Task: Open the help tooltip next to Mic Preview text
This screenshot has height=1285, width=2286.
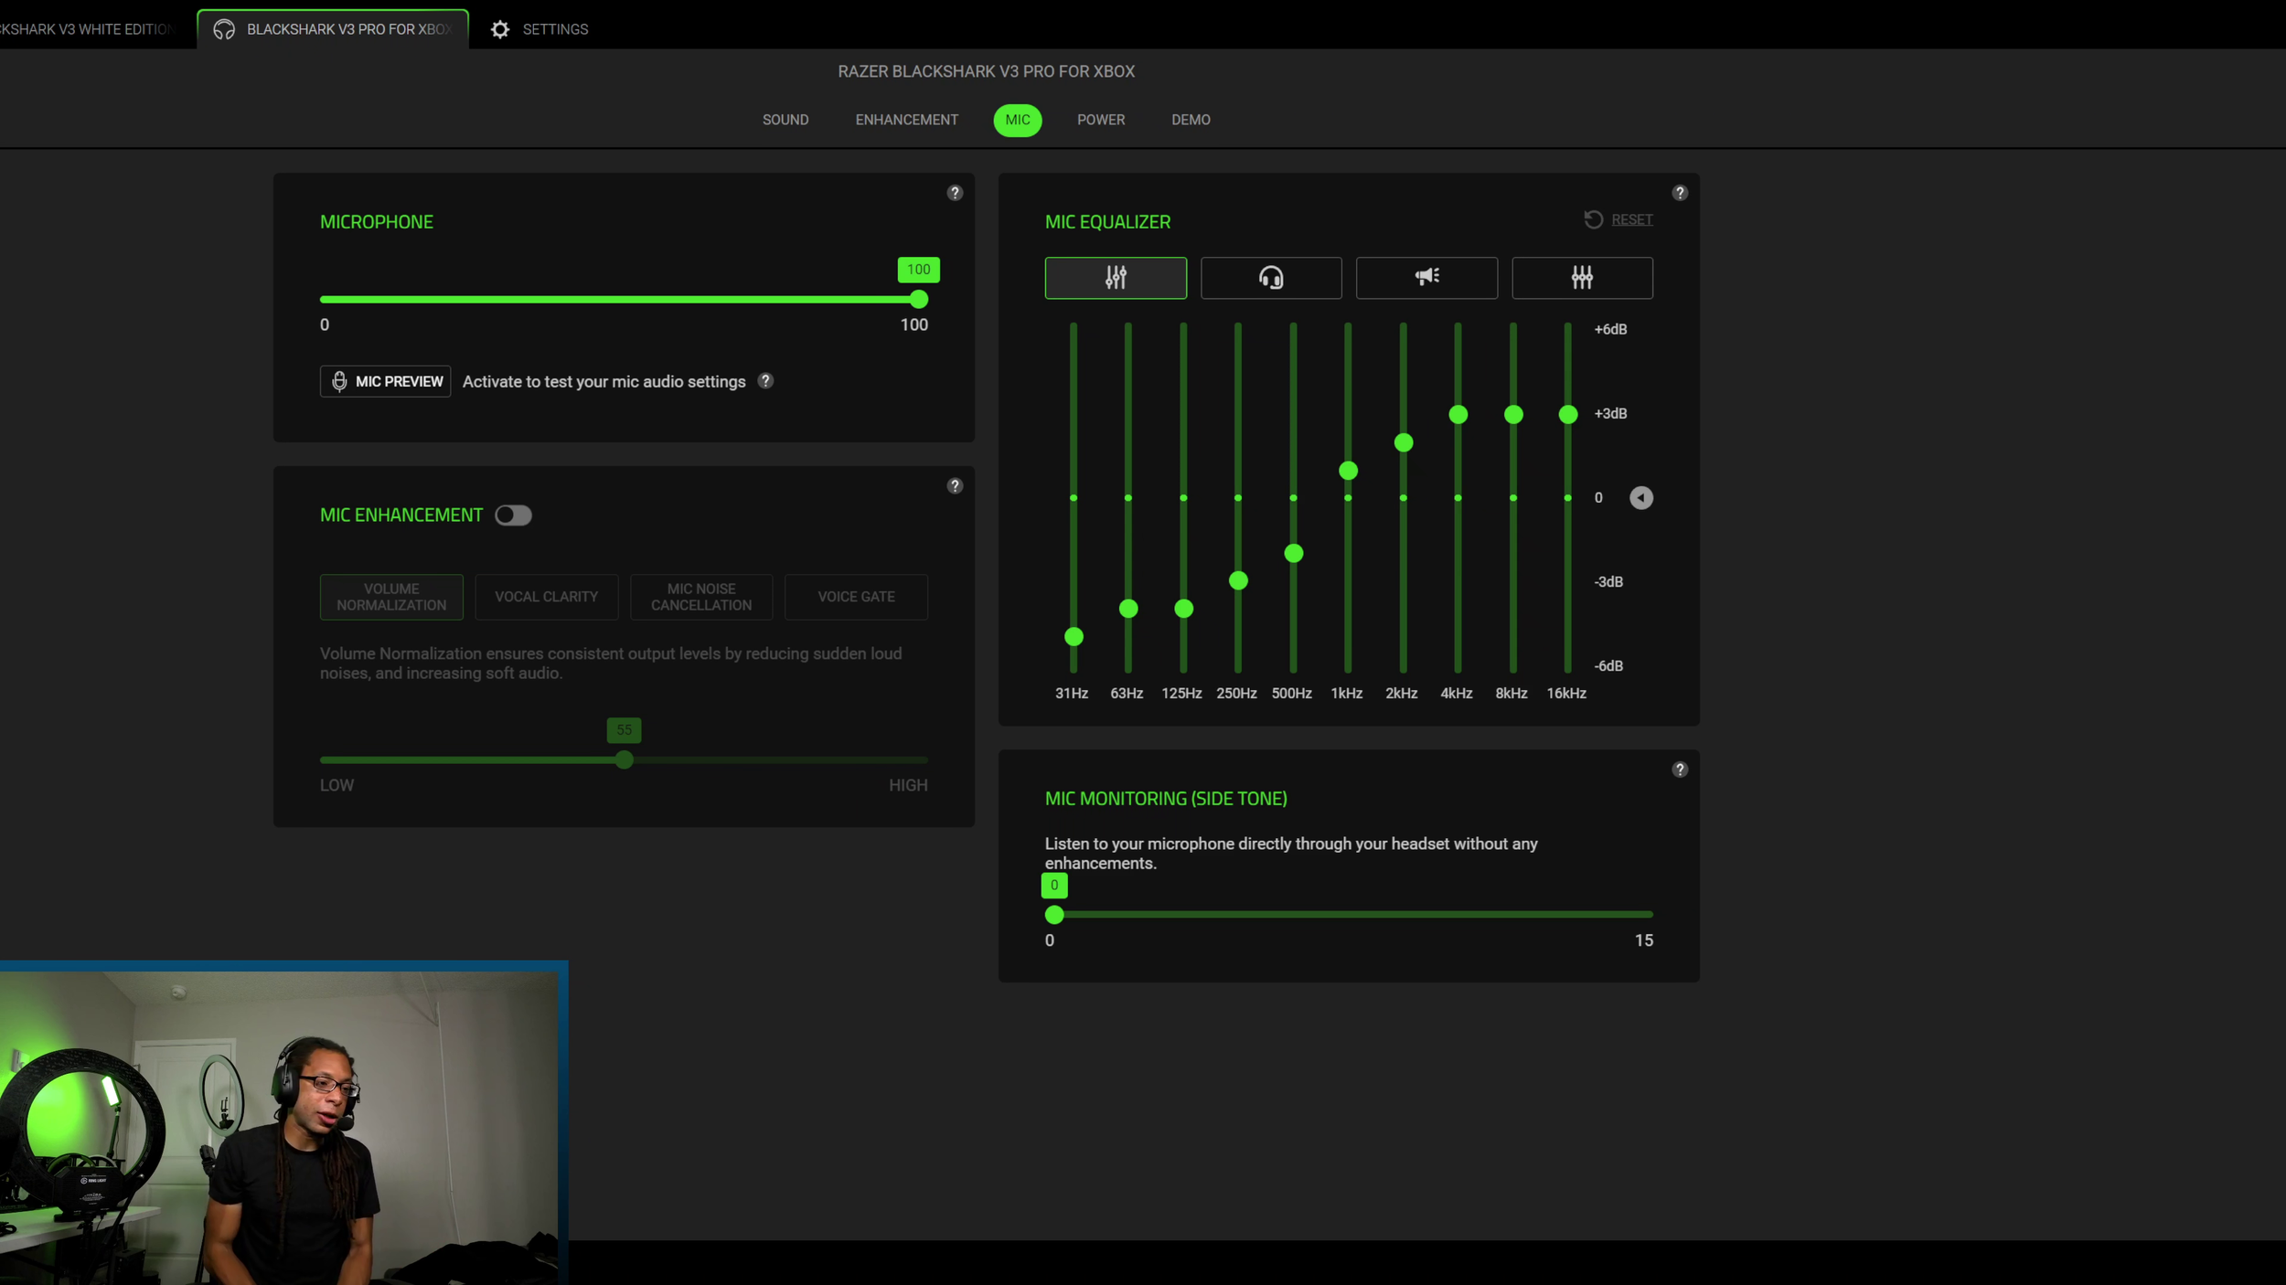Action: point(766,381)
